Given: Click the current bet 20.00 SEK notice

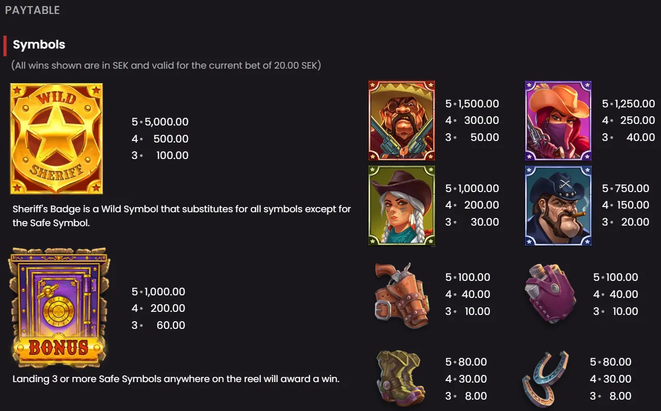Looking at the screenshot, I should coord(165,65).
